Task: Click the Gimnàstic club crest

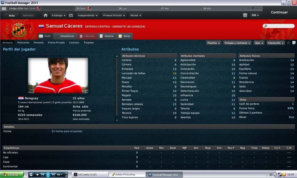Action: (19, 29)
